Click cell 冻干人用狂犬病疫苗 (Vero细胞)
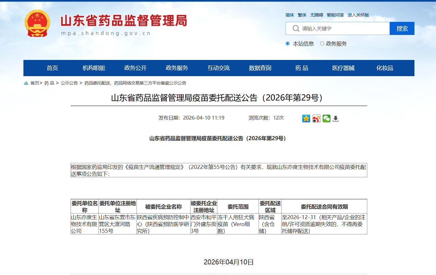The width and height of the screenshot is (436, 275). click(x=238, y=224)
